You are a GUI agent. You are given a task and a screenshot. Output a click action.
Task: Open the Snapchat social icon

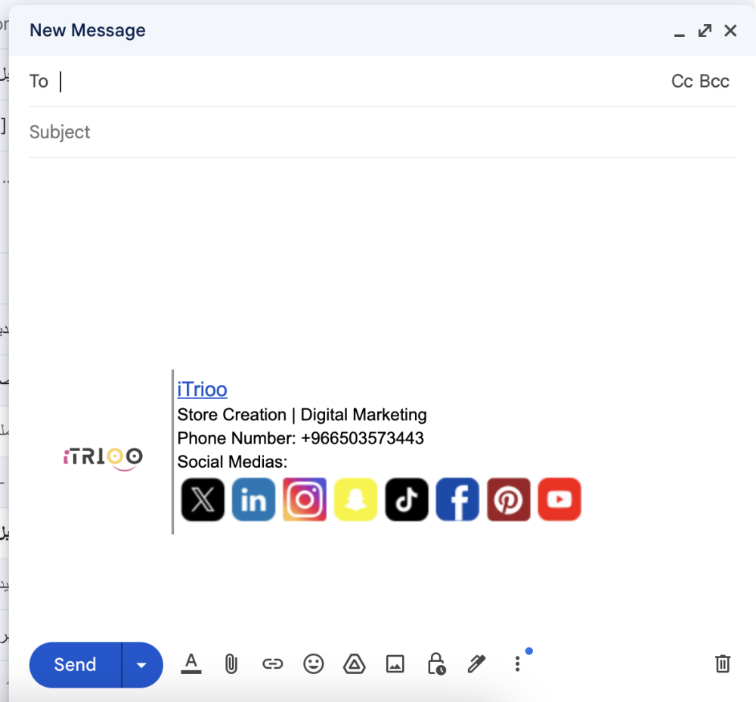tap(356, 499)
